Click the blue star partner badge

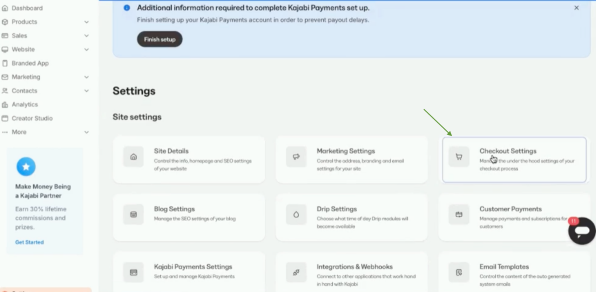coord(26,166)
